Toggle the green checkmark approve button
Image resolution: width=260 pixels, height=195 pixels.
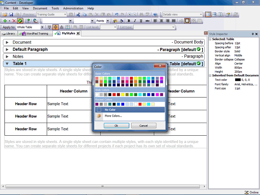(x=20, y=21)
